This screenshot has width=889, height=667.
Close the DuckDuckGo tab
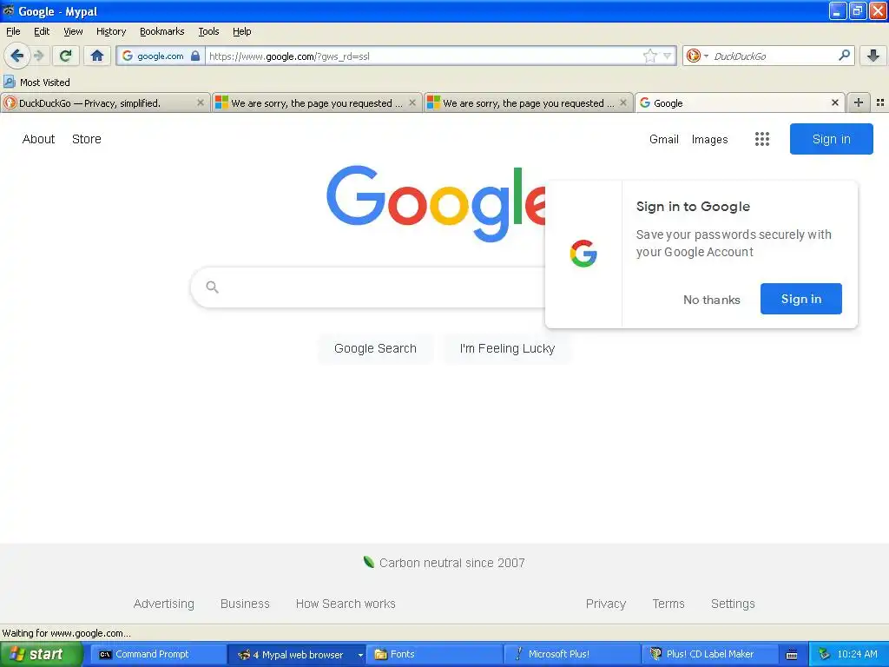[201, 102]
